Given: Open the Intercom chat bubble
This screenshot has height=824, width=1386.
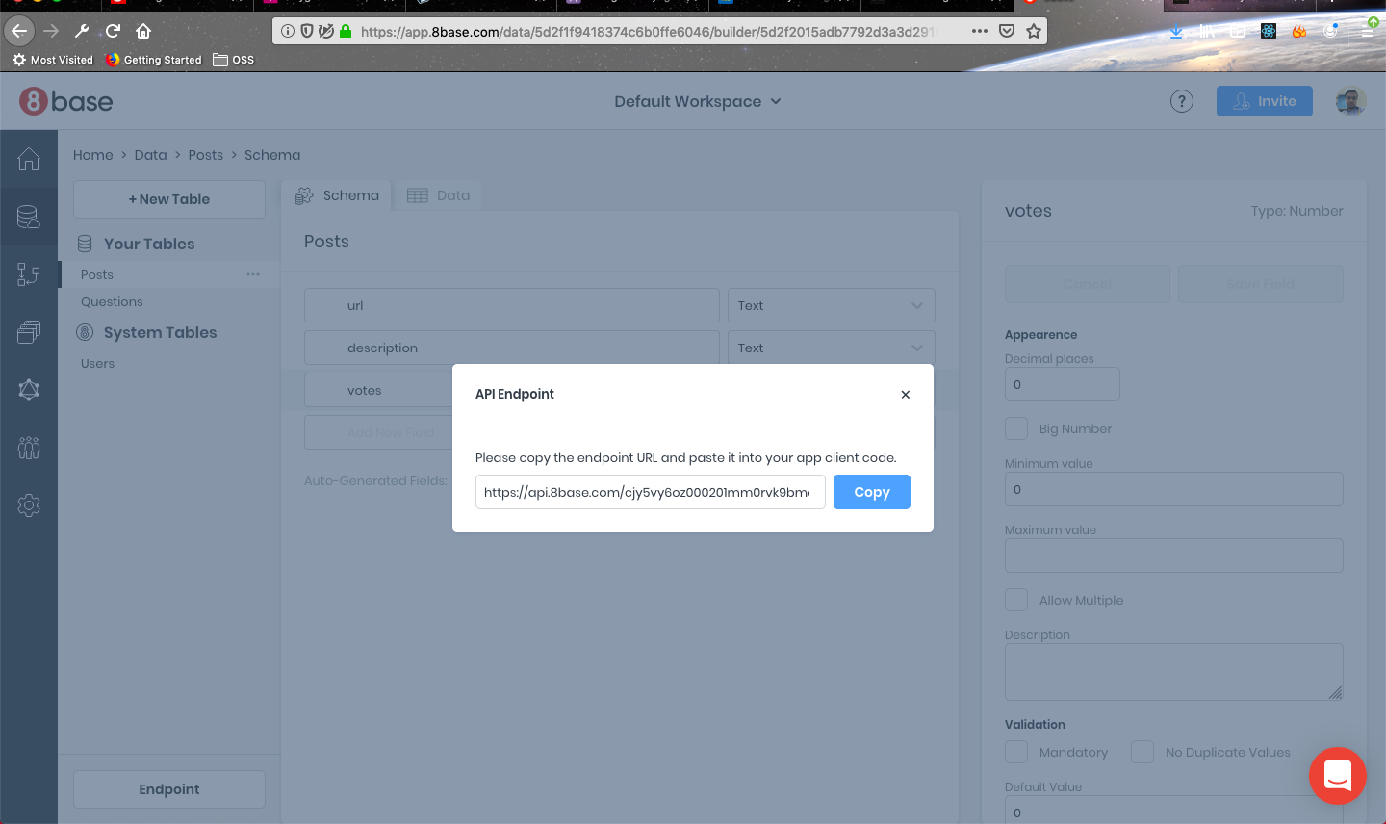Looking at the screenshot, I should coord(1338,776).
